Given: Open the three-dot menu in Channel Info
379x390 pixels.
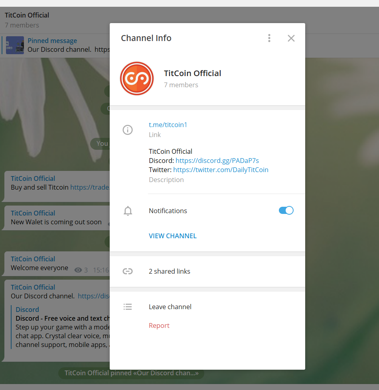Looking at the screenshot, I should pos(269,38).
